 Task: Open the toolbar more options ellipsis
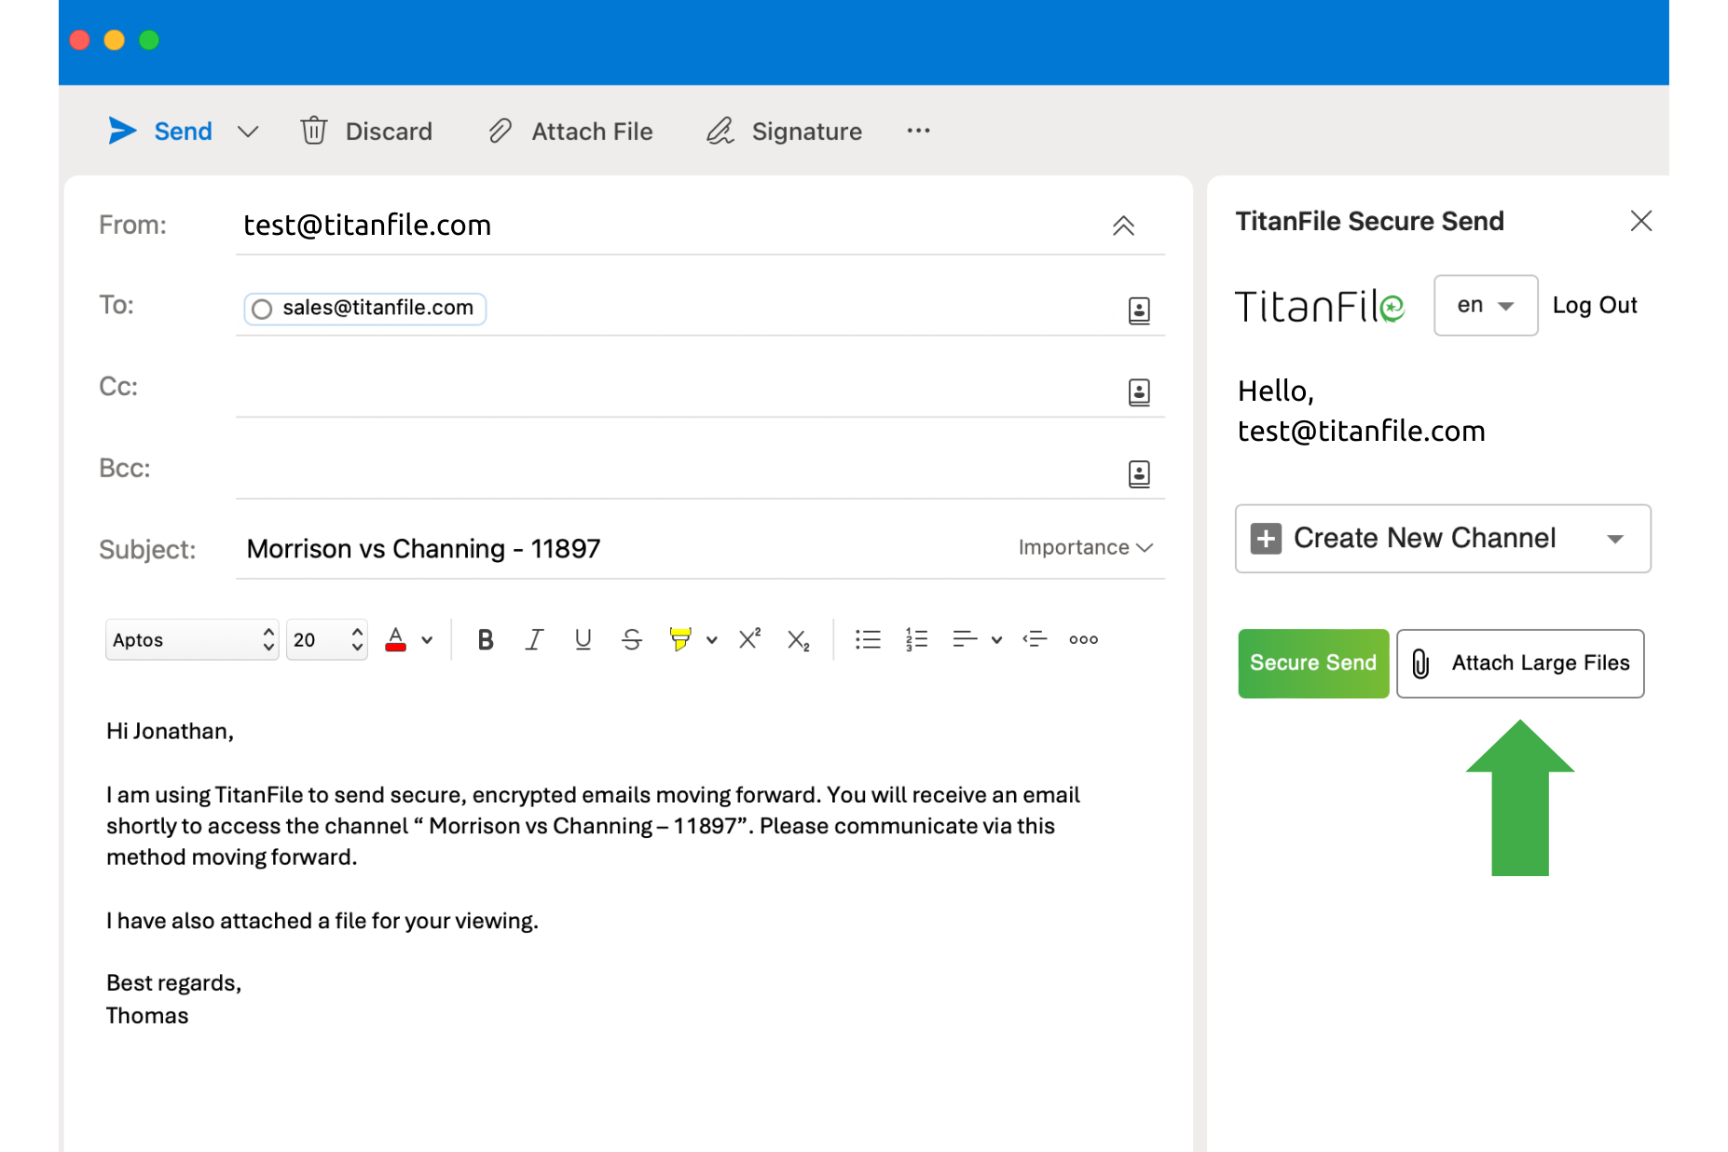(x=919, y=130)
